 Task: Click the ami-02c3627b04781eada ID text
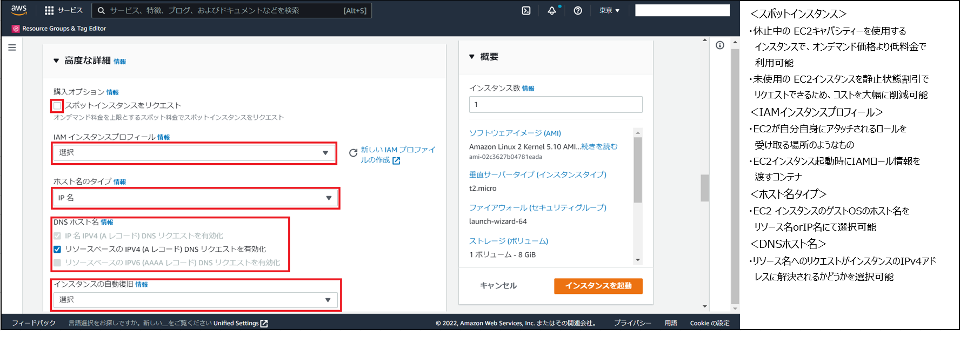[505, 157]
